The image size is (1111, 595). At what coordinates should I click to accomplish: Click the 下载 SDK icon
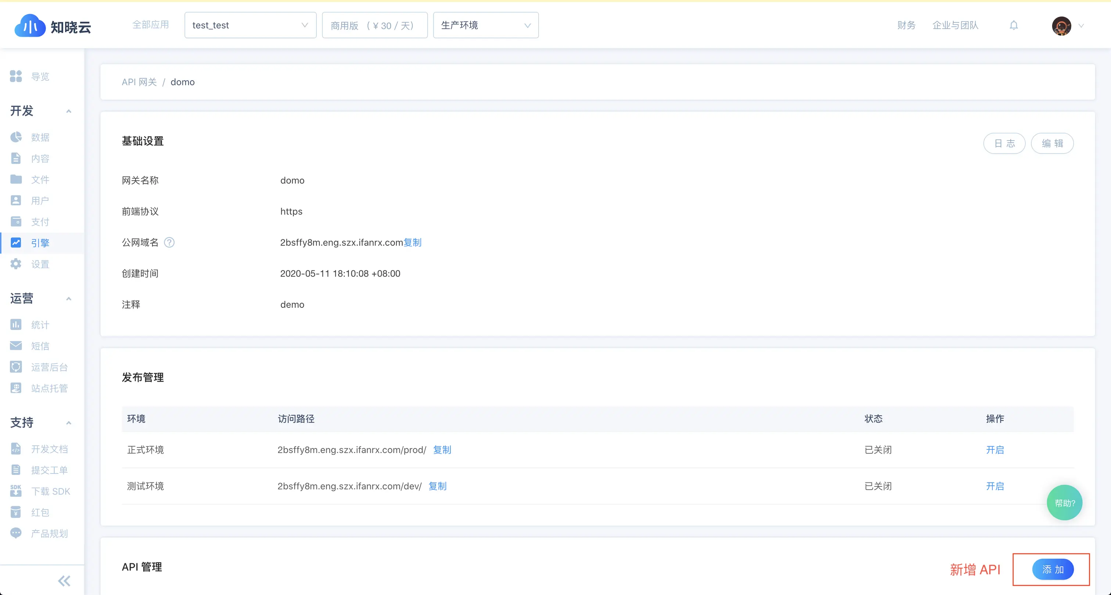point(16,491)
